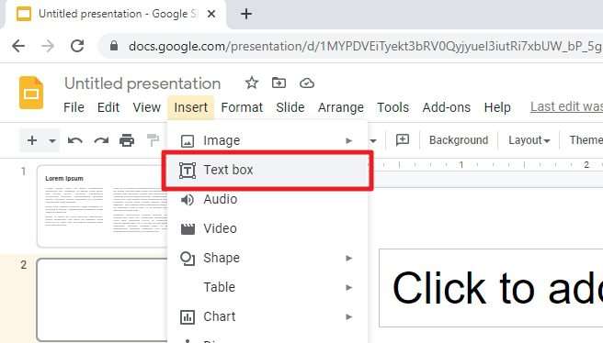Select Text box in the Insert menu

(x=267, y=170)
